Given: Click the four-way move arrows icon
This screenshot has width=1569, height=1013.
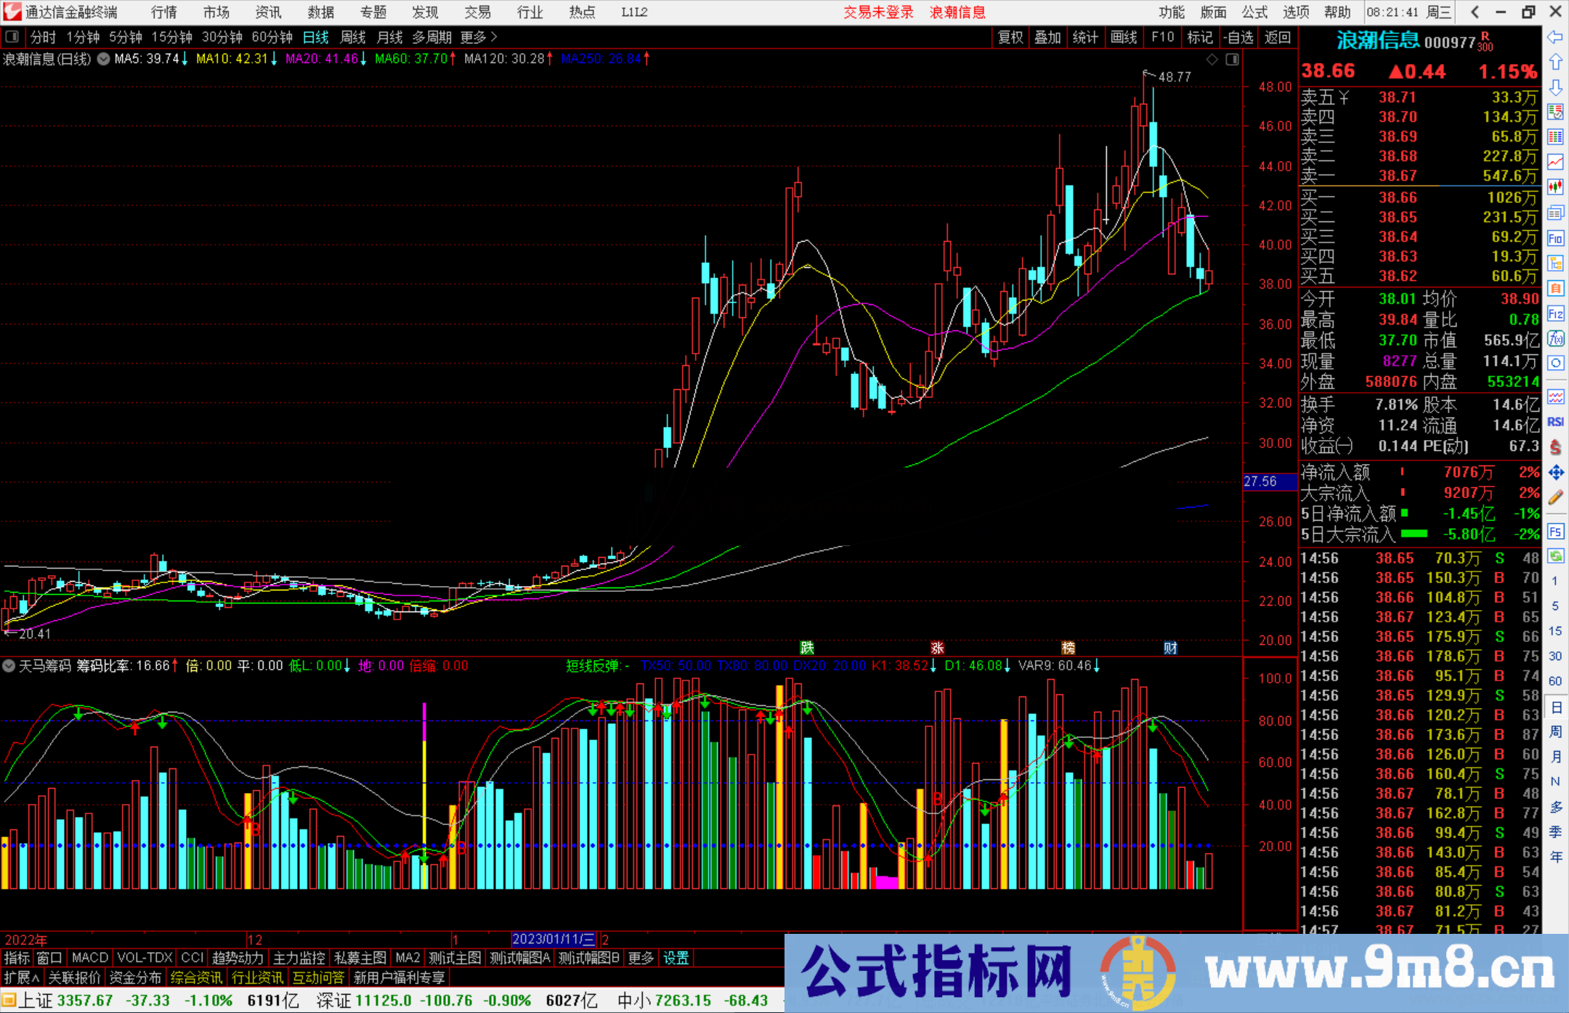Looking at the screenshot, I should pyautogui.click(x=1555, y=473).
